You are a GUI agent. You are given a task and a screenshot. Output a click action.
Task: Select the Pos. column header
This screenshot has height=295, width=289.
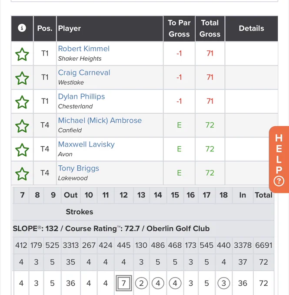pyautogui.click(x=45, y=28)
